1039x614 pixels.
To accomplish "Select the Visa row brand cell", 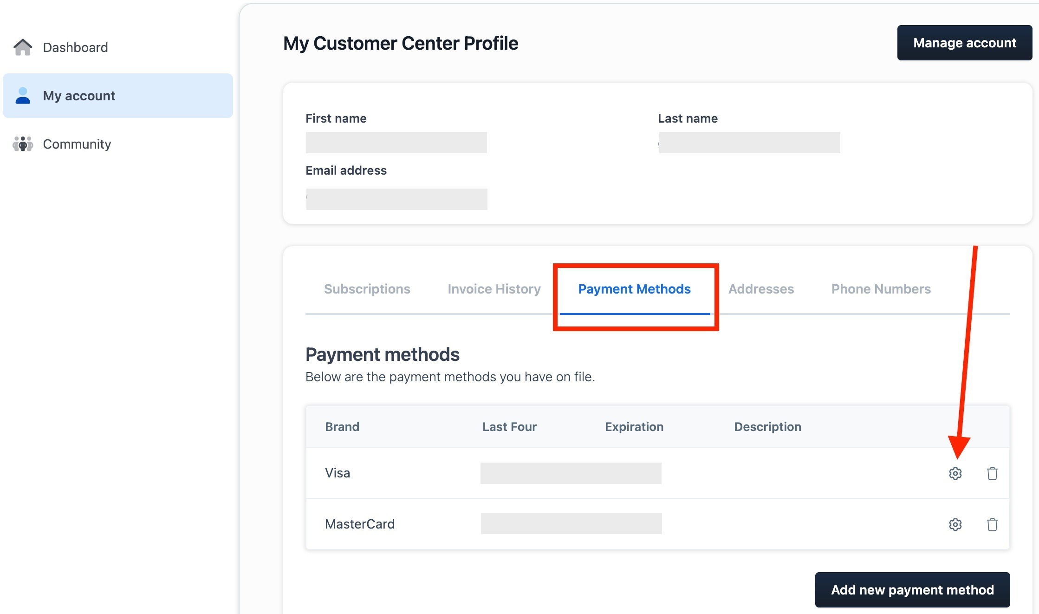I will click(338, 473).
